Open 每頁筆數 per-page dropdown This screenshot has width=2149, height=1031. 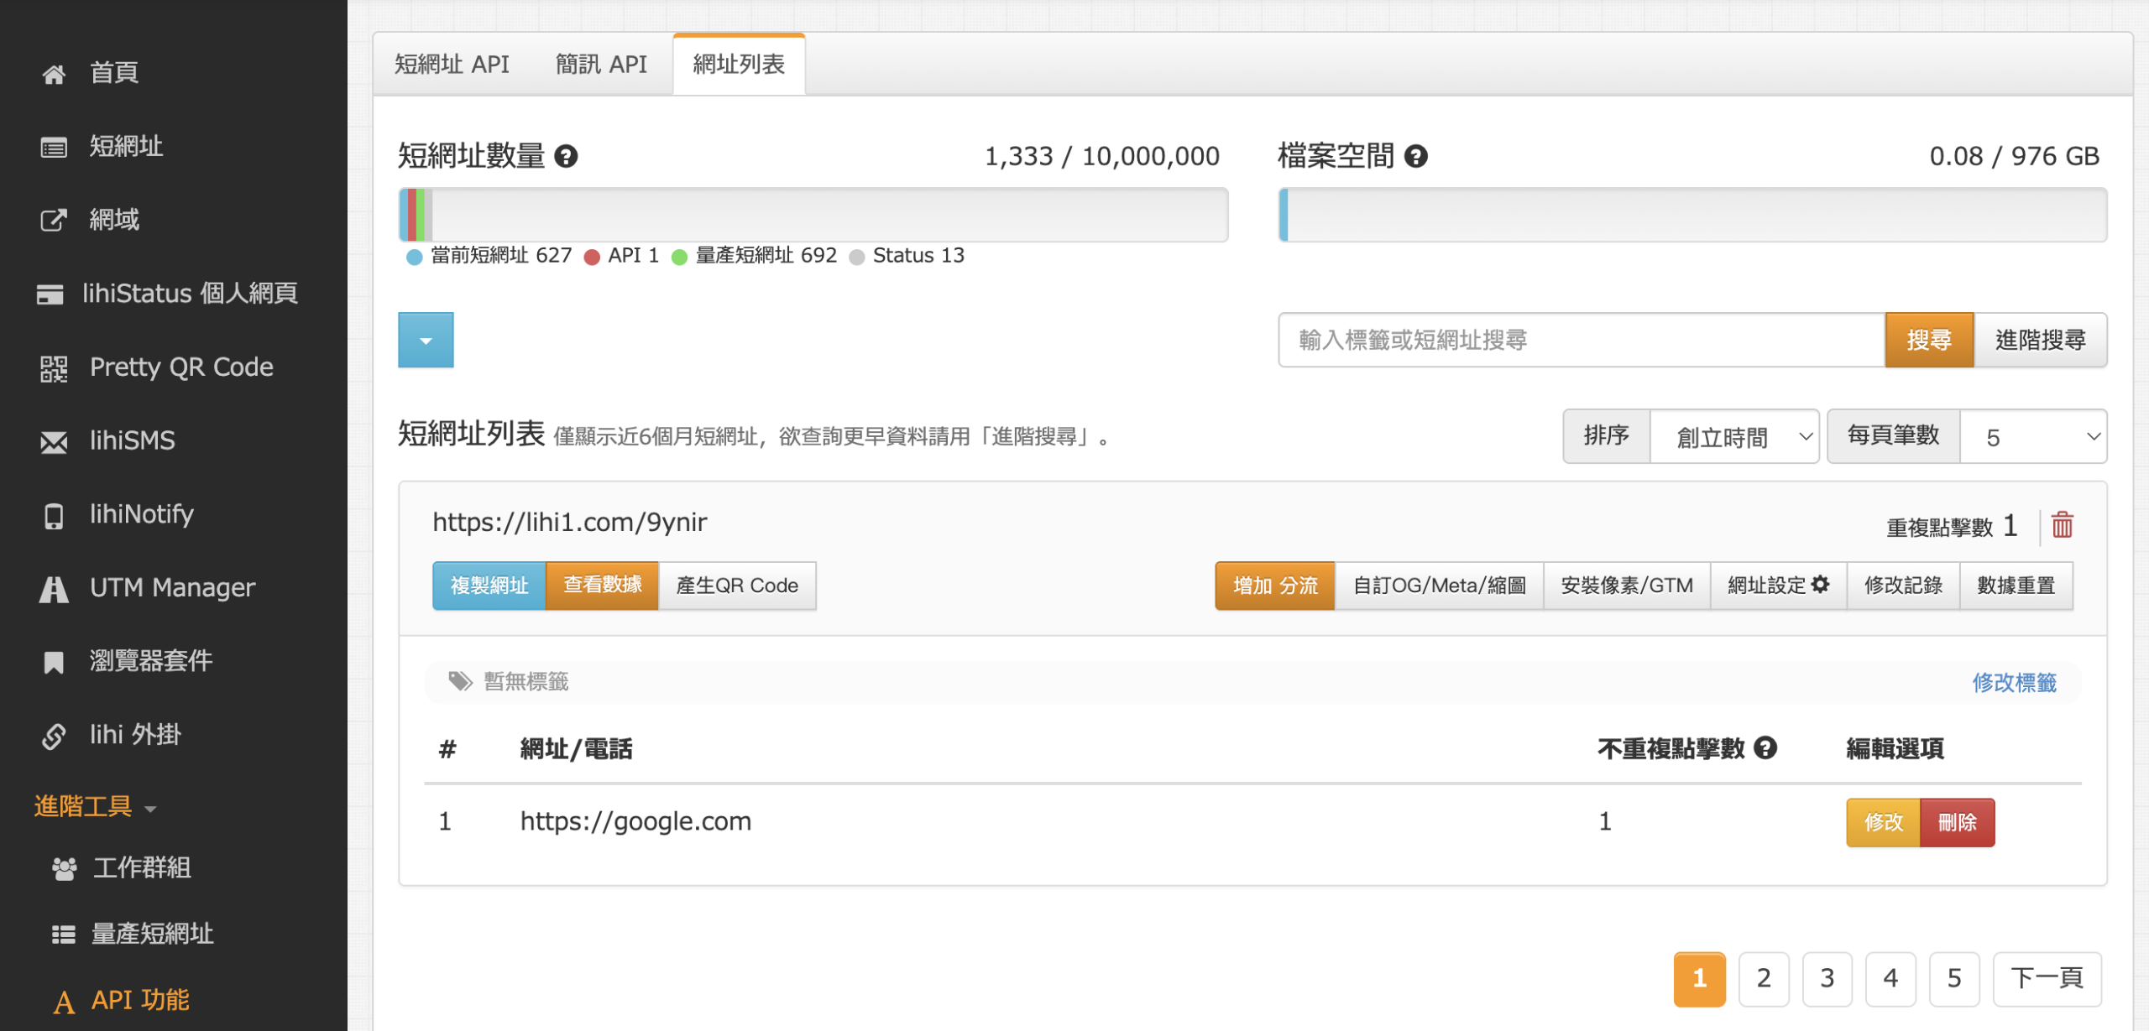pos(2032,437)
